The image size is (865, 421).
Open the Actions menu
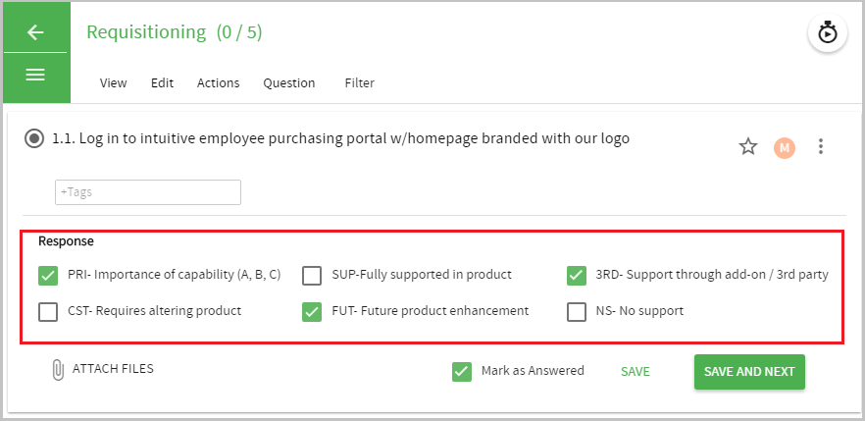[x=219, y=83]
